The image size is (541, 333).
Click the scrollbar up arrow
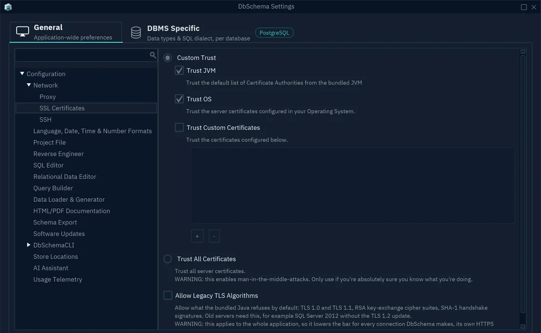coord(523,52)
